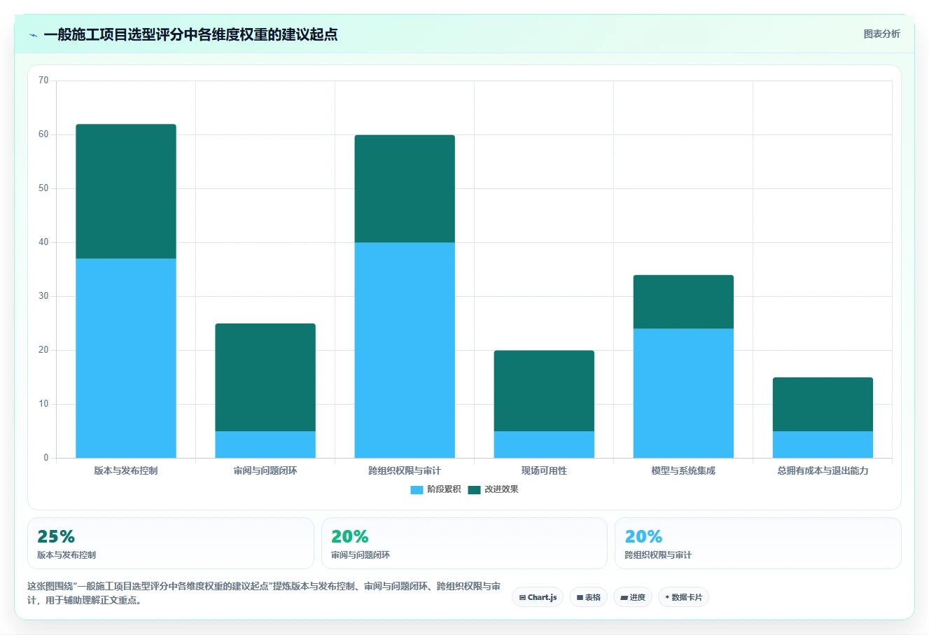
Task: Click the 模型与系统集成 x-axis label
Action: [x=683, y=470]
